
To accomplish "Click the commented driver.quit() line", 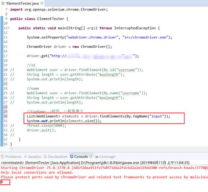I will [x=41, y=130].
